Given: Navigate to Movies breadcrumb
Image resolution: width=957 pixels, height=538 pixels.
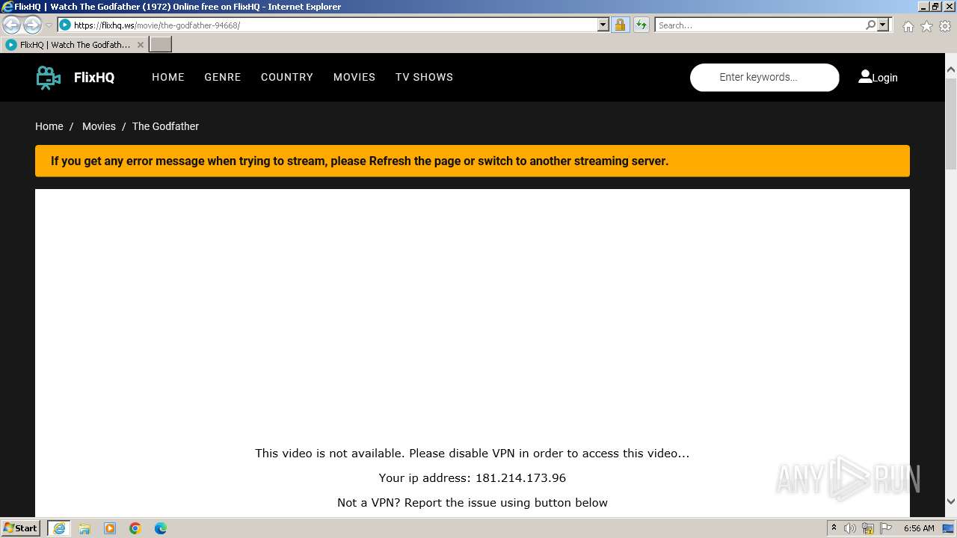Looking at the screenshot, I should (99, 126).
